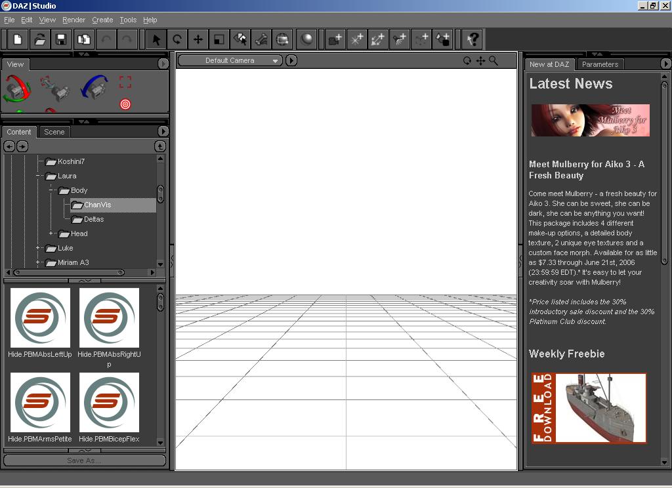Click the Create New Camera icon
The width and height of the screenshot is (672, 488).
point(335,39)
